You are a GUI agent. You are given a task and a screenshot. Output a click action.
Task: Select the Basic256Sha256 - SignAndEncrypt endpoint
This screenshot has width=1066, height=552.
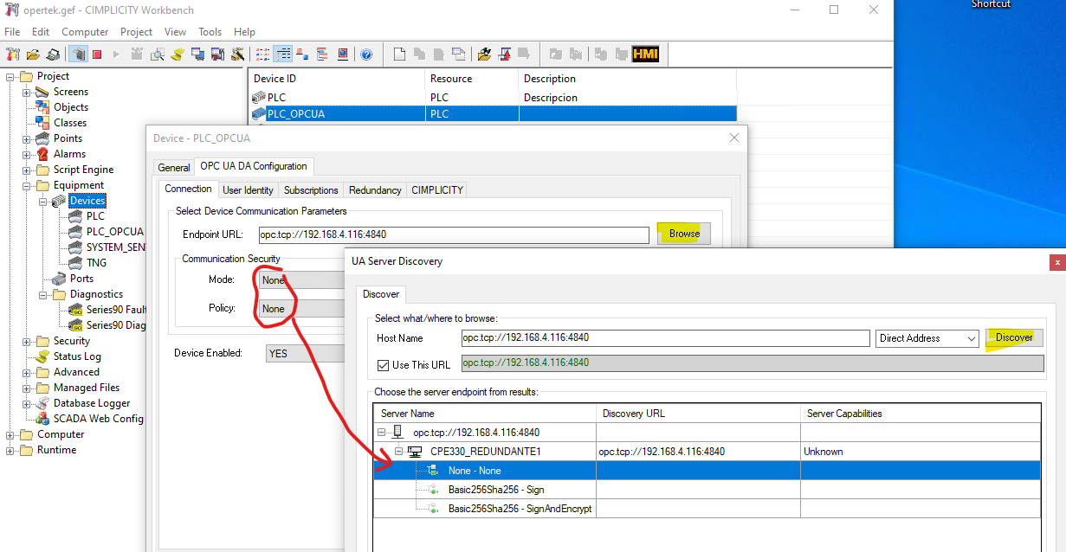click(520, 509)
